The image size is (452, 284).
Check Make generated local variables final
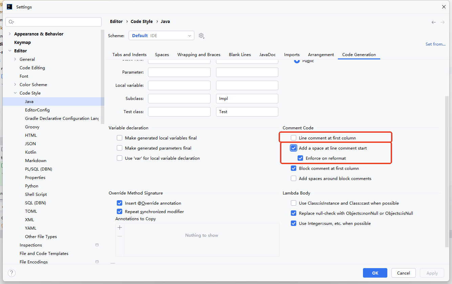click(x=120, y=138)
